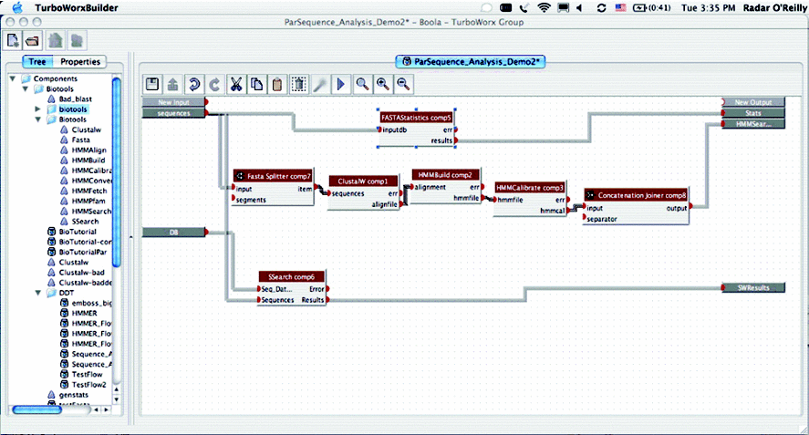The width and height of the screenshot is (809, 435).
Task: Run the workflow with Play icon
Action: pyautogui.click(x=340, y=84)
